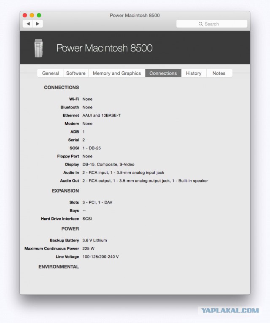Viewport: 270px width, 323px height.
Task: Click the Power Macintosh tower image
Action: point(38,48)
